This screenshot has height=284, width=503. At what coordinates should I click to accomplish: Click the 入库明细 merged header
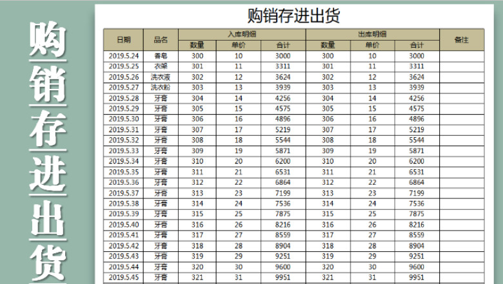pos(242,34)
